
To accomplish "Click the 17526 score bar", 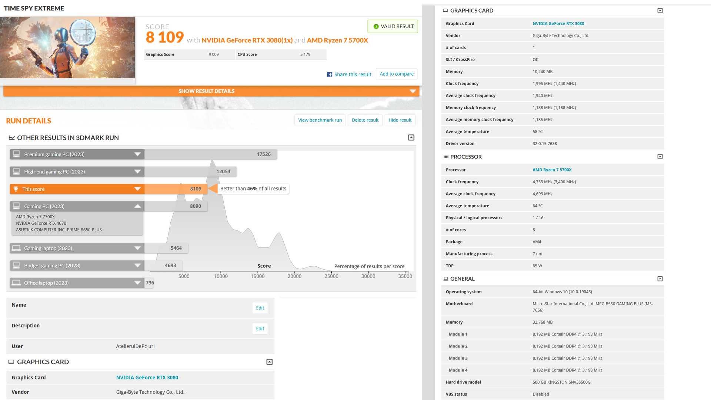I will pyautogui.click(x=211, y=154).
